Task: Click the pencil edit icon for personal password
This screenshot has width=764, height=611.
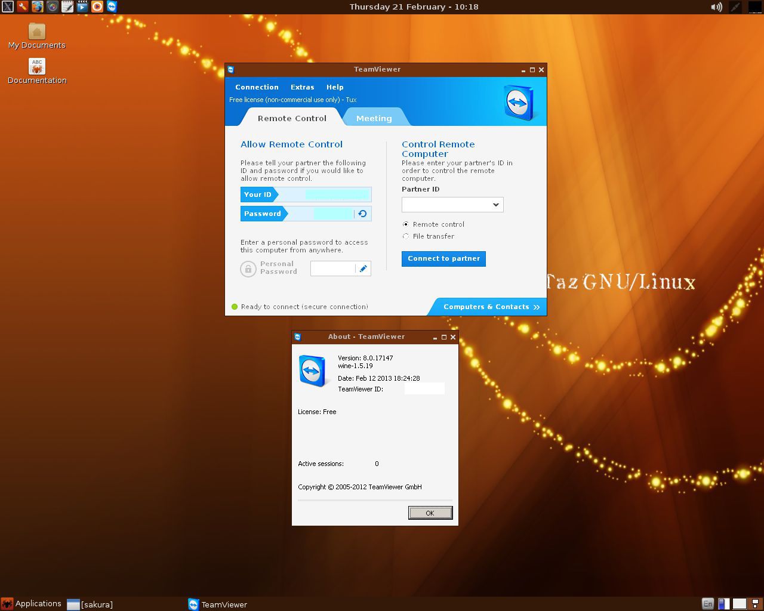Action: [363, 269]
